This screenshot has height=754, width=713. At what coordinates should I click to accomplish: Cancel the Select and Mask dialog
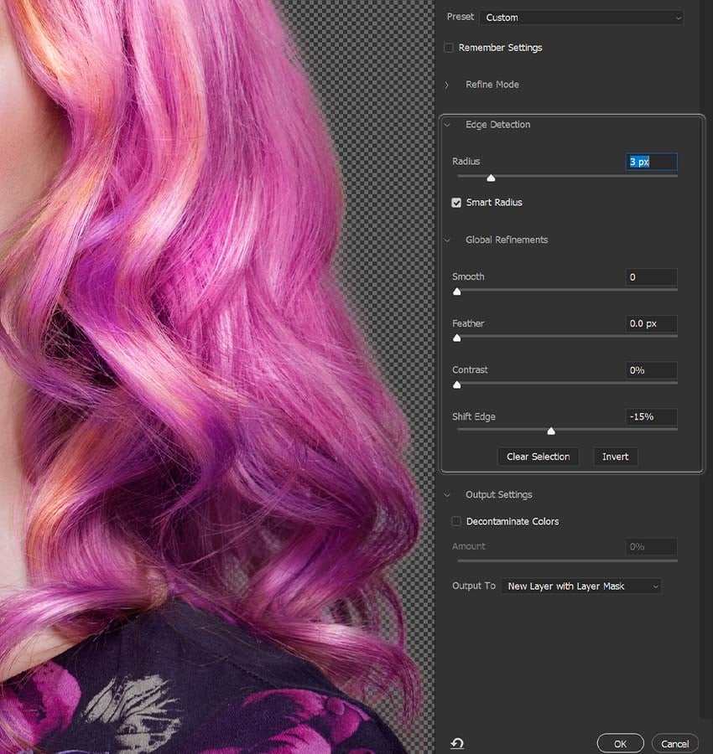point(674,743)
